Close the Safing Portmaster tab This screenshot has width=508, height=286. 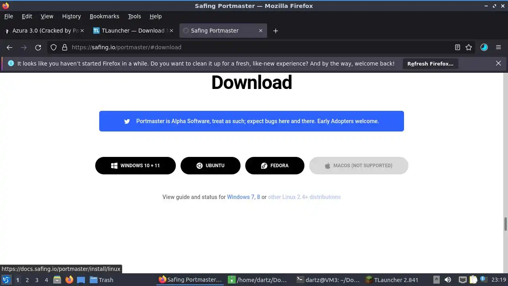point(261,31)
